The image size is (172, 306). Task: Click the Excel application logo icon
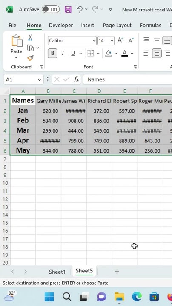pyautogui.click(x=9, y=9)
